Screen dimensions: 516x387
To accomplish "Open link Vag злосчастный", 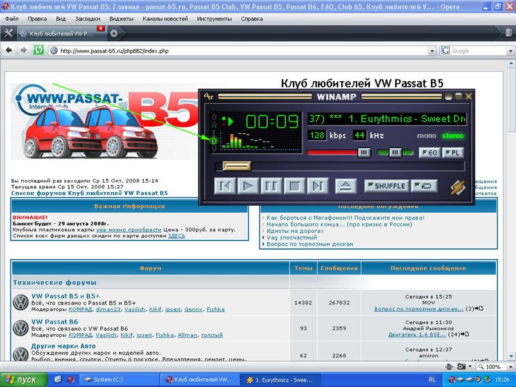I will [x=292, y=237].
